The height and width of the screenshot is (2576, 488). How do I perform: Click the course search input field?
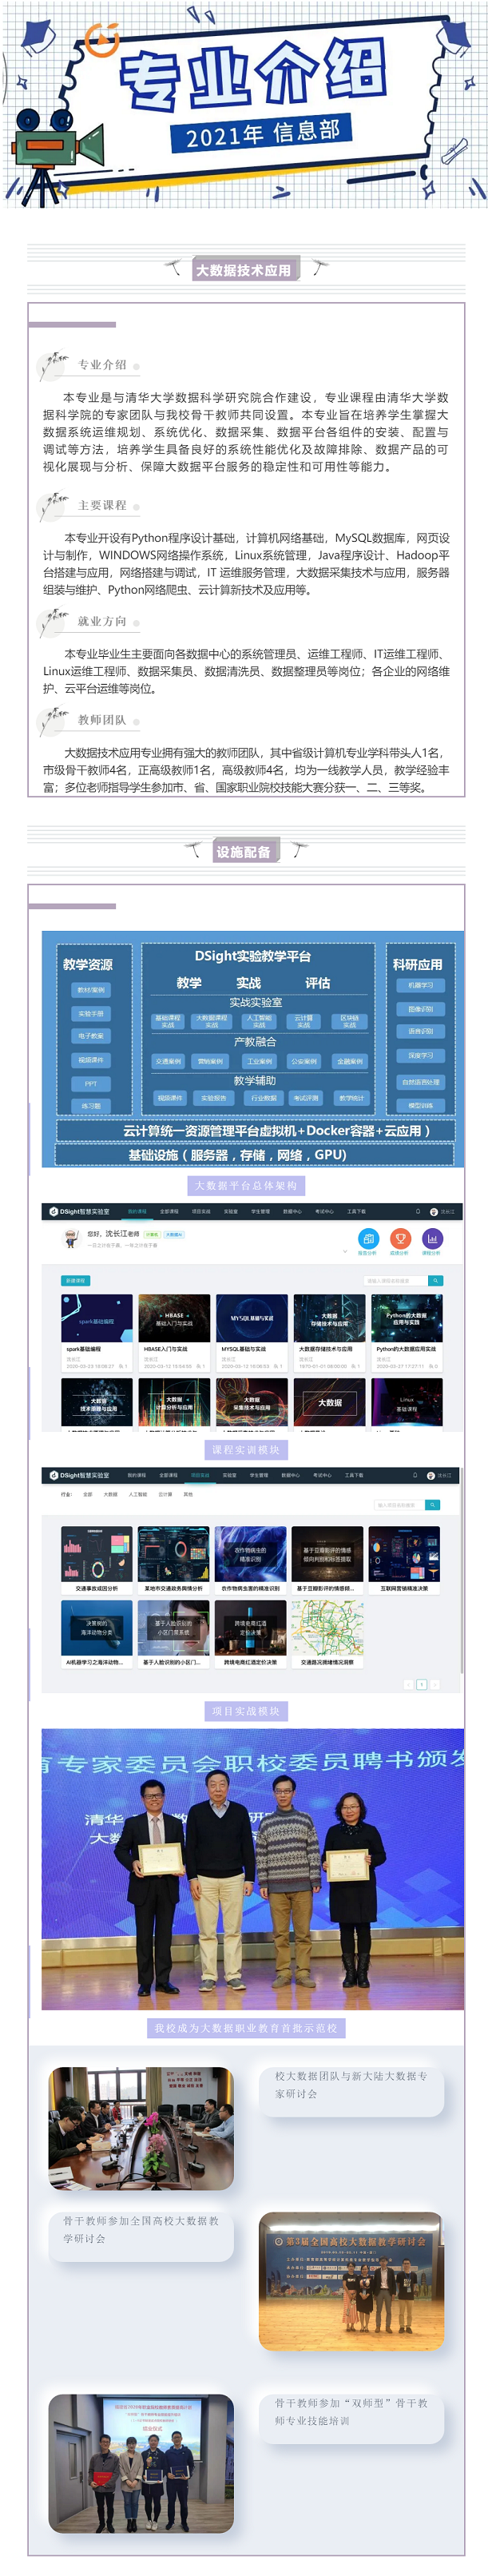click(x=395, y=1280)
